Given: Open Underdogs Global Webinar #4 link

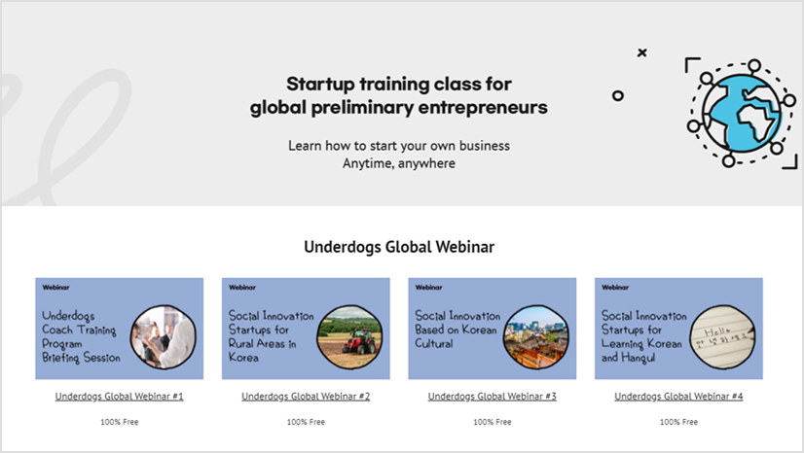Looking at the screenshot, I should pos(678,397).
